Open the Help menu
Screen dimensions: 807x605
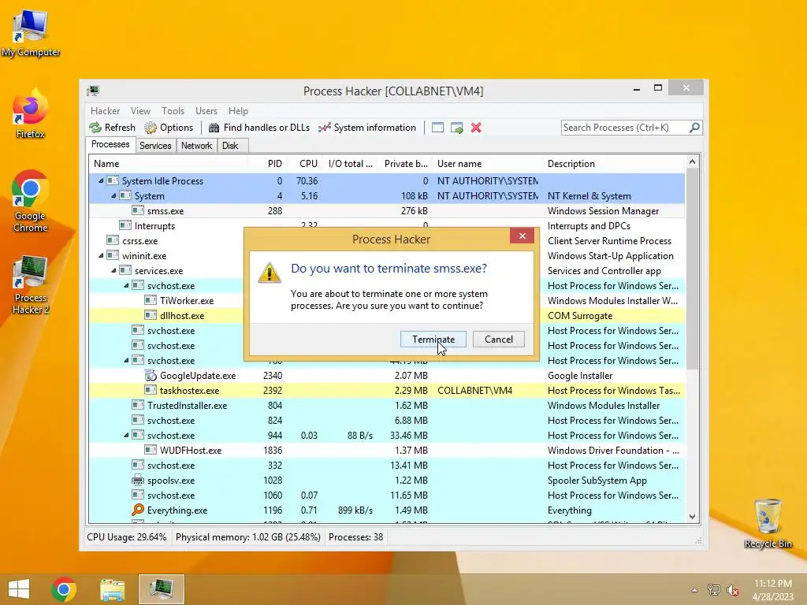point(238,111)
